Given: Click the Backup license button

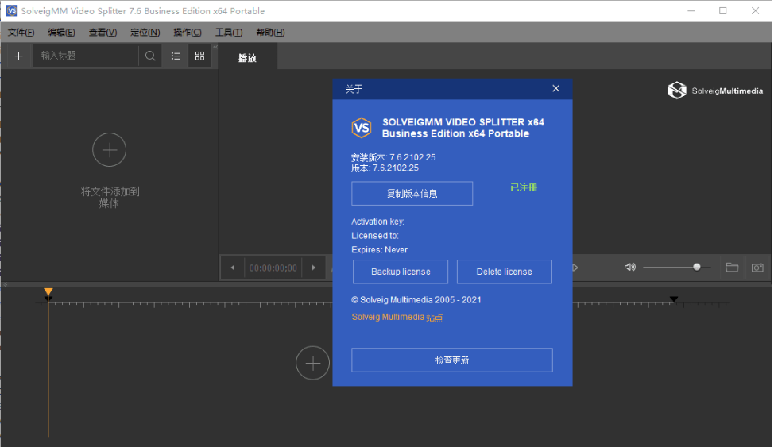Looking at the screenshot, I should coord(401,272).
